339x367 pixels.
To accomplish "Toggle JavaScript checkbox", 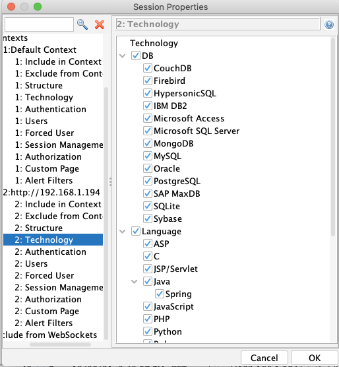I will 148,306.
